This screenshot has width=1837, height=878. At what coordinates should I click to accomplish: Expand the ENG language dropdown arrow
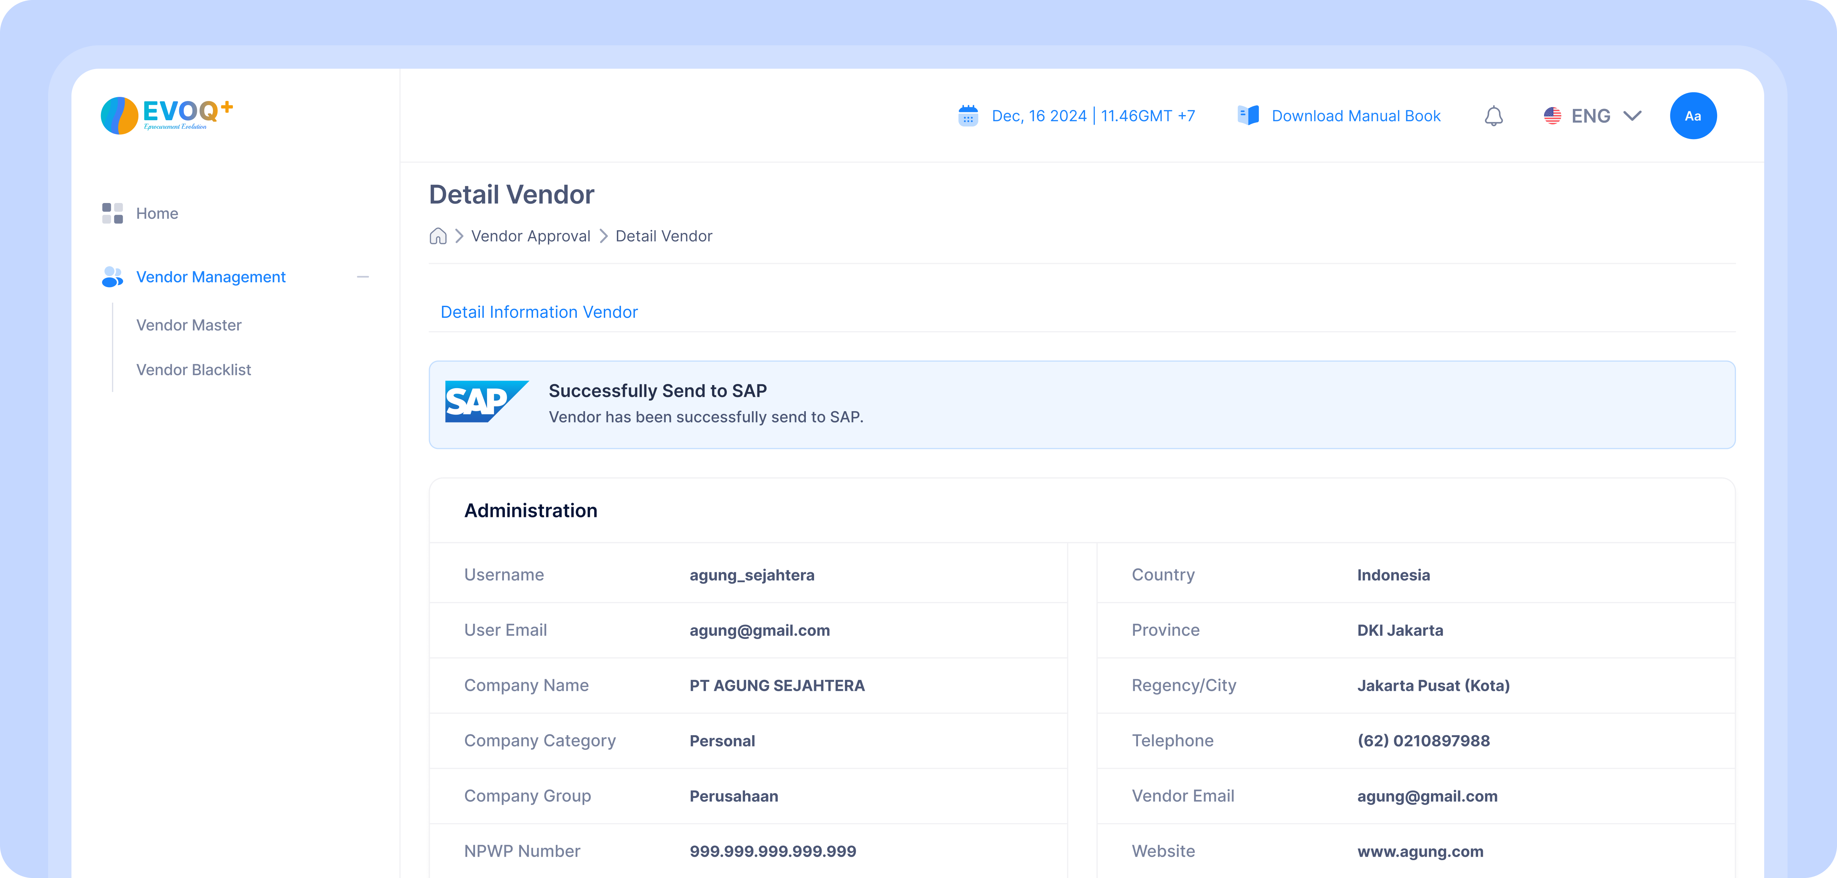tap(1632, 115)
